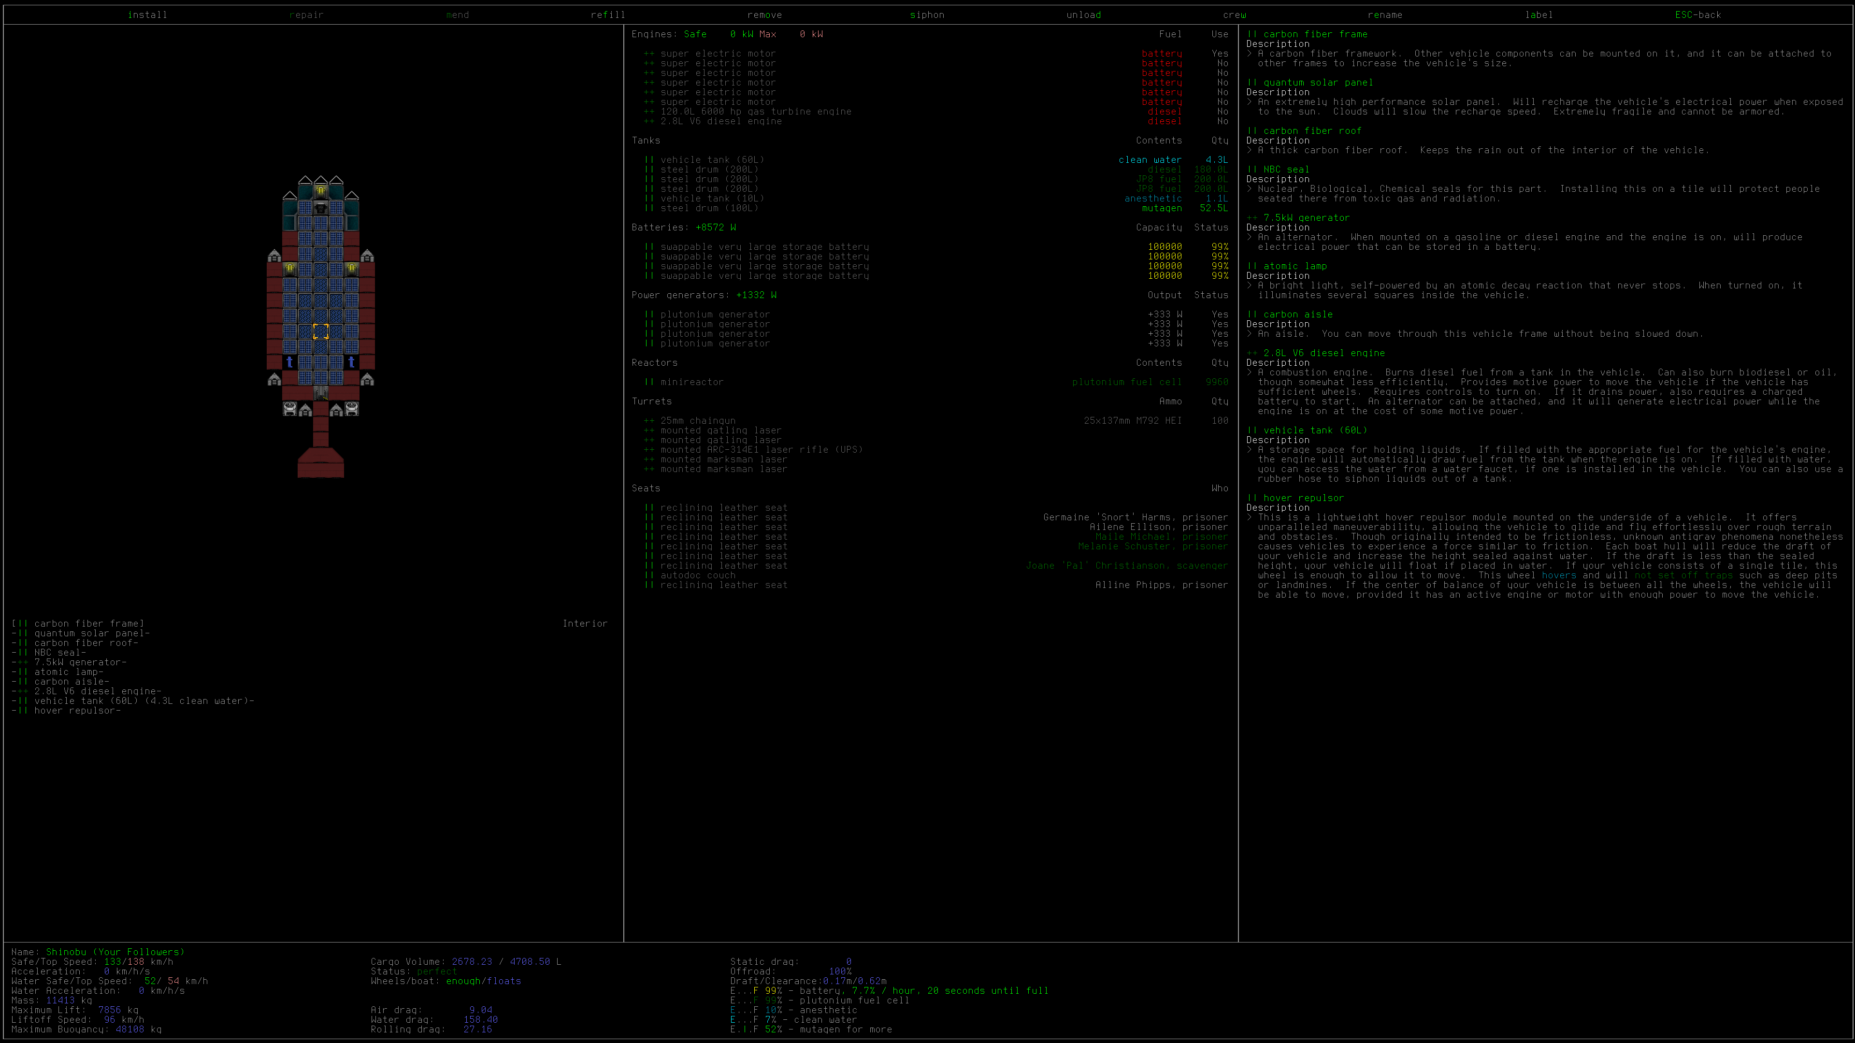This screenshot has height=1043, width=1855.
Task: Click the 2.8L V6 diesel engine row under Engines
Action: (936, 122)
